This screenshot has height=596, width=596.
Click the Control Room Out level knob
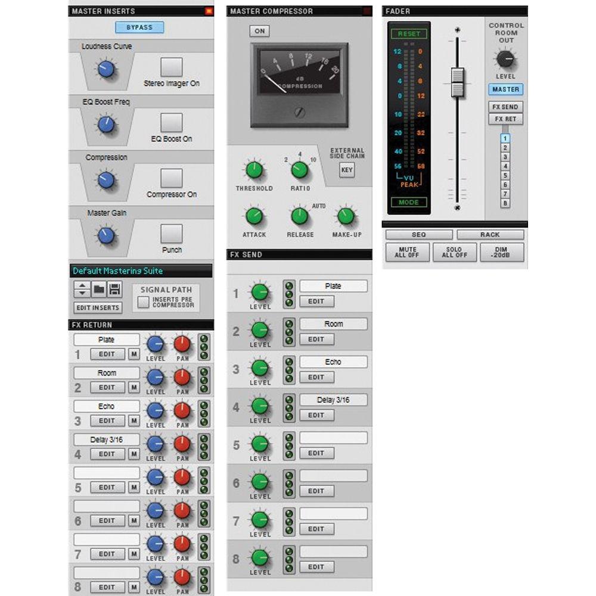pyautogui.click(x=505, y=59)
